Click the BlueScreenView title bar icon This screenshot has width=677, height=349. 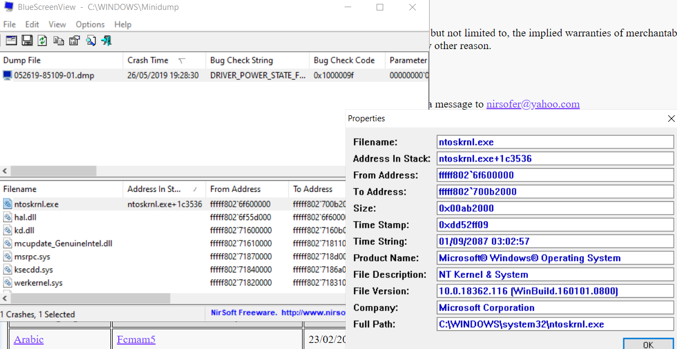[9, 7]
